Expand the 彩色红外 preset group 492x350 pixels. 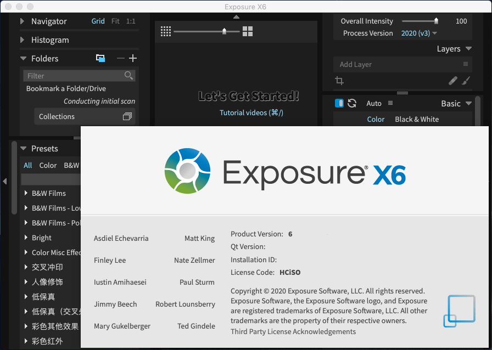point(26,341)
